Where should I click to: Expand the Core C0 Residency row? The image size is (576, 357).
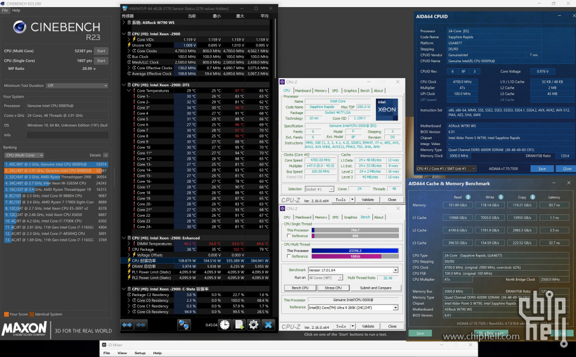(x=129, y=300)
